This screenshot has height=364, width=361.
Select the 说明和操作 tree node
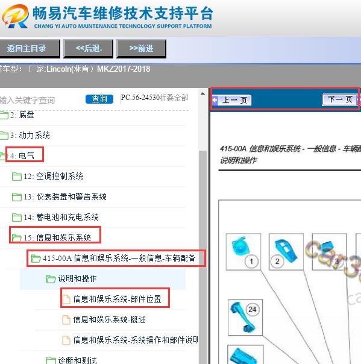77,278
